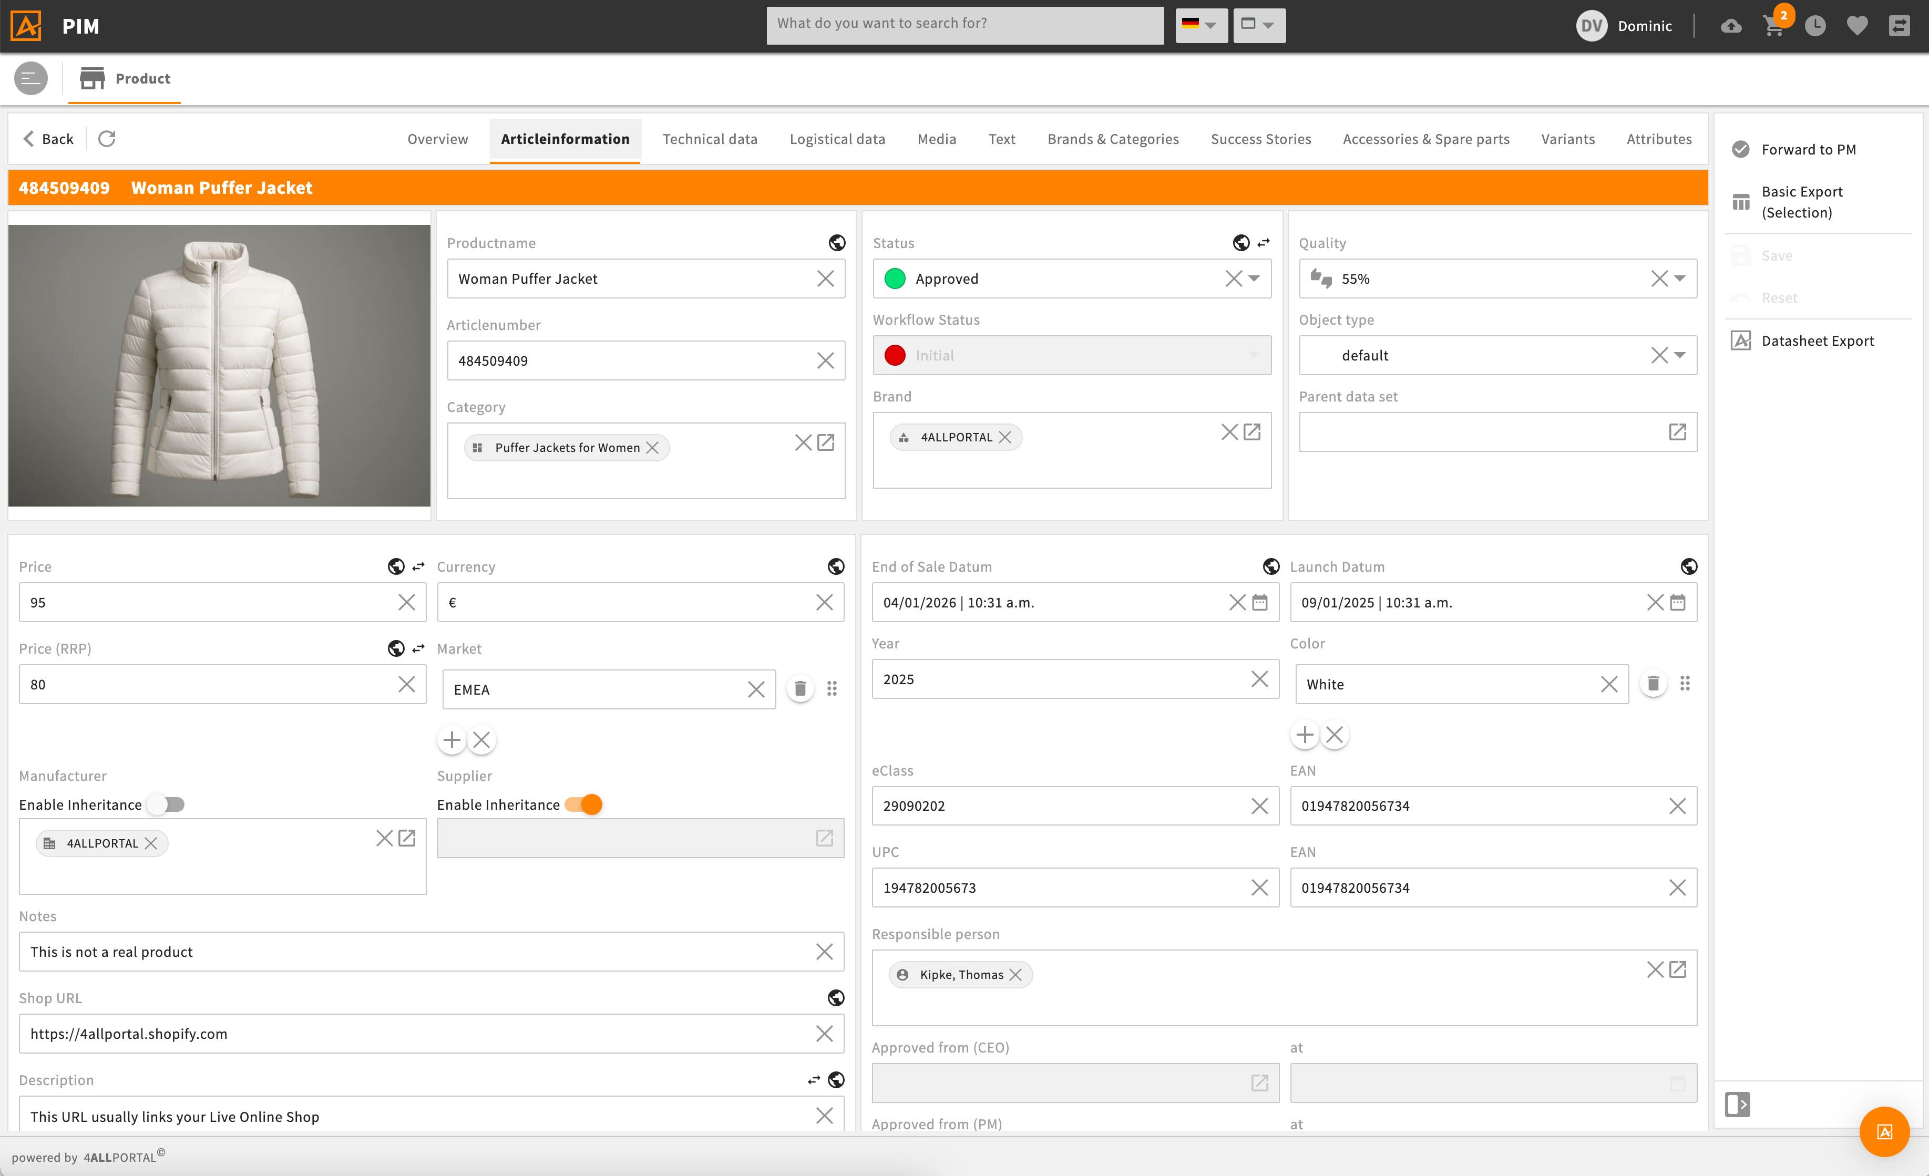
Task: Switch to Technical data tab
Action: point(709,139)
